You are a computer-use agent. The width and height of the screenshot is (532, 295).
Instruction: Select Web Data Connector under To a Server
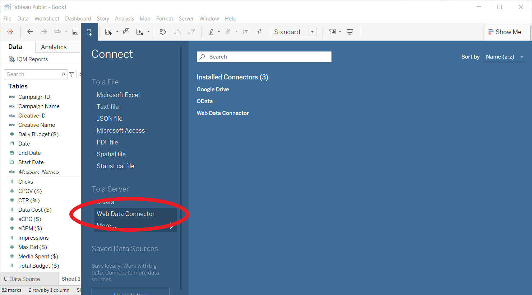pyautogui.click(x=125, y=214)
